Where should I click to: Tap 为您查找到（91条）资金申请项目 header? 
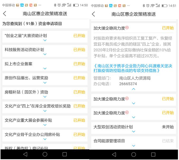click(32, 24)
